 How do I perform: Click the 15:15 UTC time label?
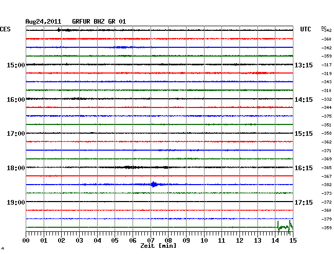pos(304,134)
